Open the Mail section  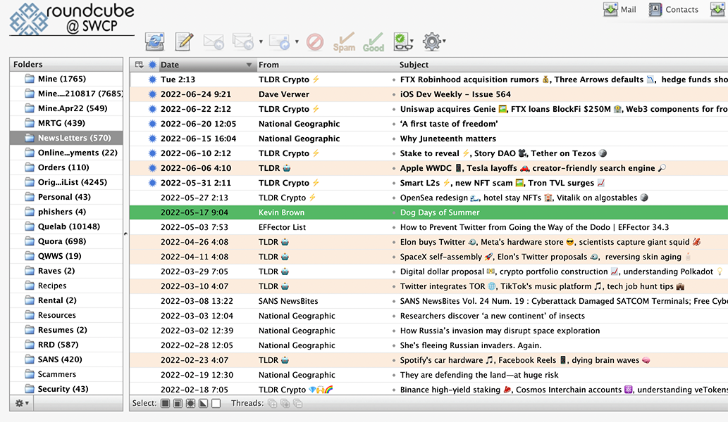point(620,10)
